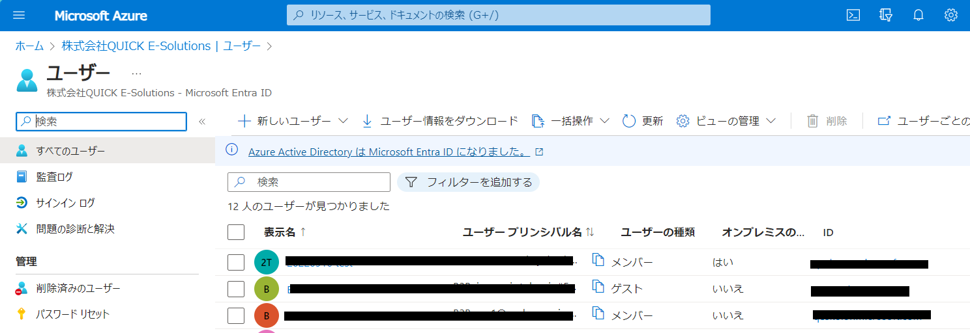Copy UPN in the ゲスト row
Viewport: 970px width, 333px height.
coord(598,287)
